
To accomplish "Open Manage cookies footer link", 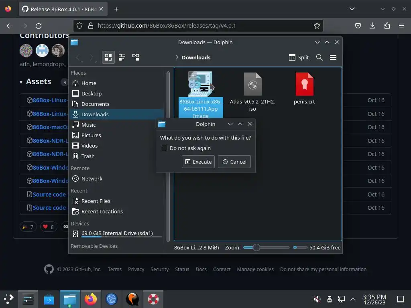I will [255, 269].
